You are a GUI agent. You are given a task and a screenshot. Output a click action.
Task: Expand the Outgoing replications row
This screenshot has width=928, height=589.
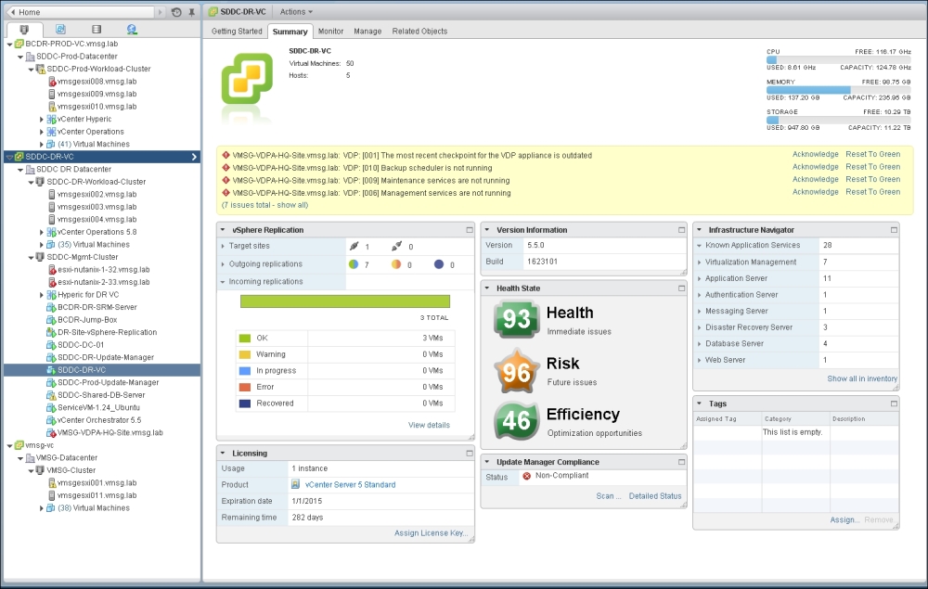point(223,264)
